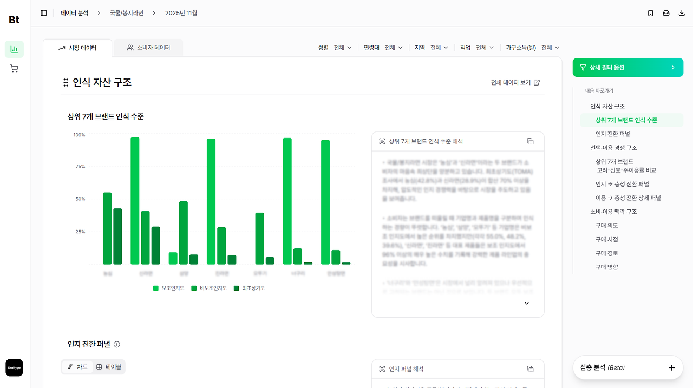Toggle the sidebar panel icon
693x388 pixels.
tap(44, 13)
